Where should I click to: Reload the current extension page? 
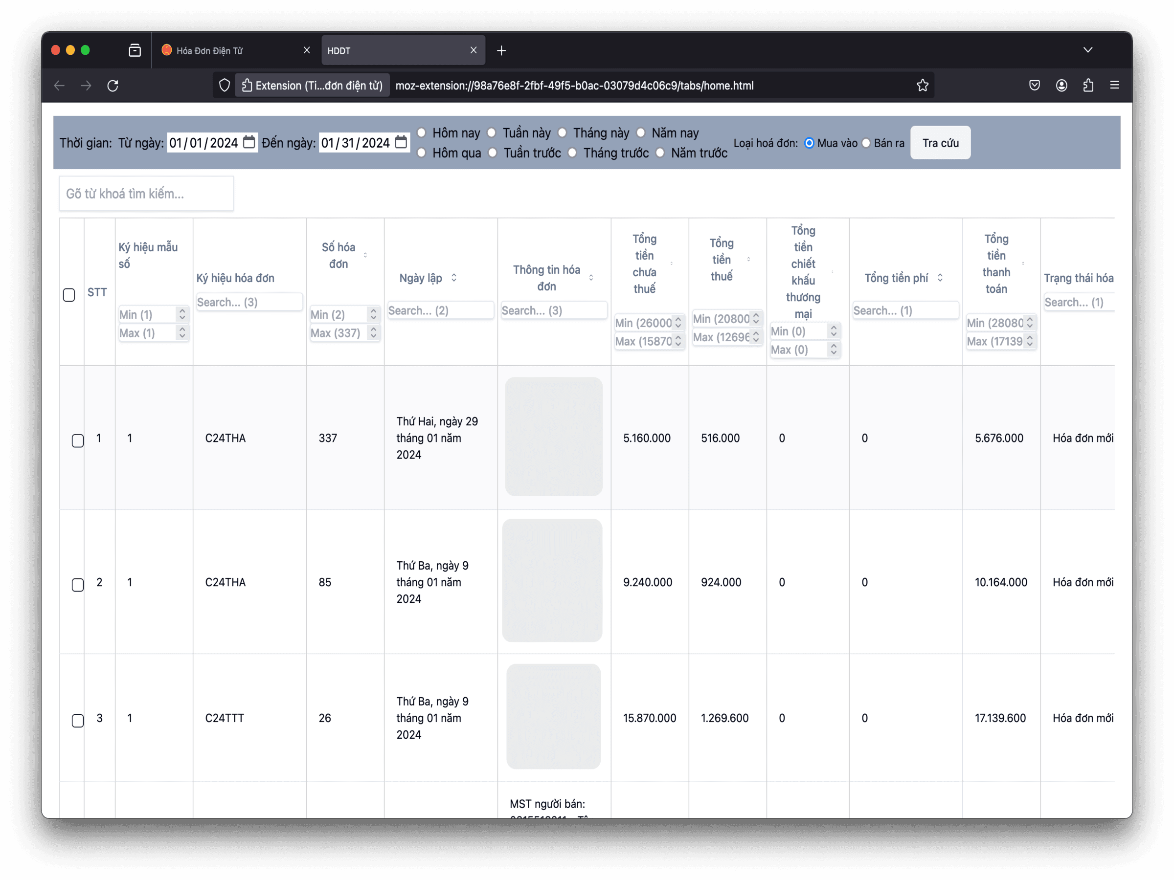tap(113, 86)
